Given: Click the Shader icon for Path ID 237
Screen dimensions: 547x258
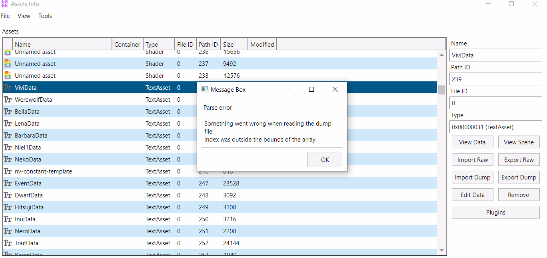Looking at the screenshot, I should point(8,64).
